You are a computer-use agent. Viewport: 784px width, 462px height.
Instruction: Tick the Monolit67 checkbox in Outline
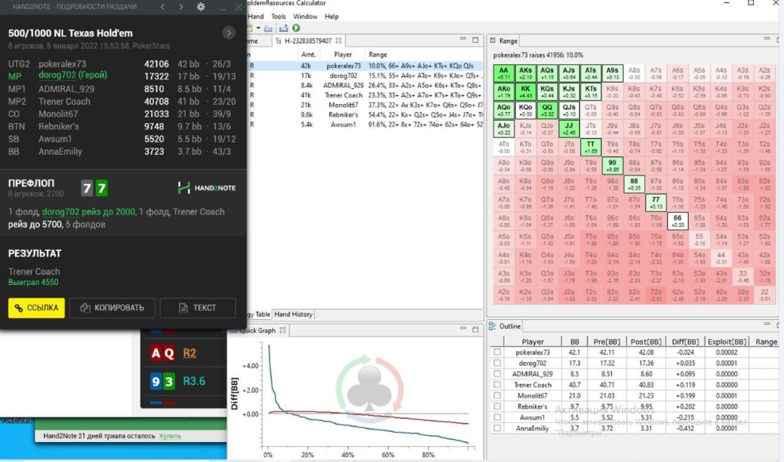(x=497, y=395)
